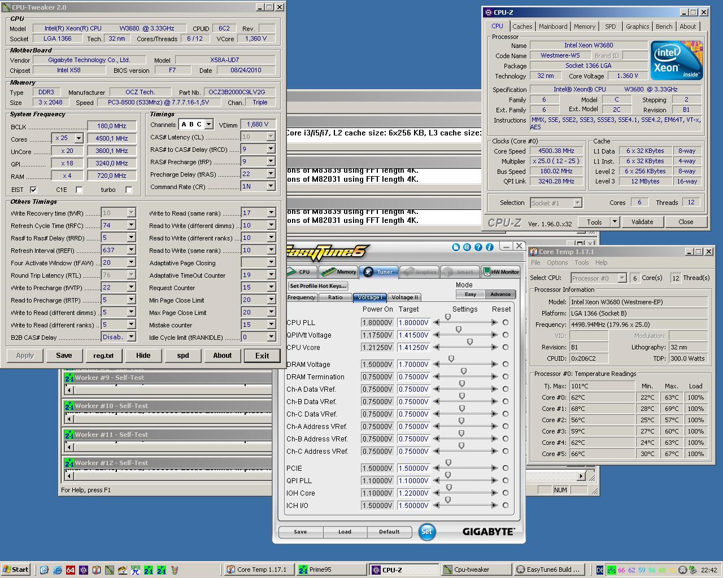723x578 pixels.
Task: Increase CPU PLL with its right arrow
Action: point(495,323)
